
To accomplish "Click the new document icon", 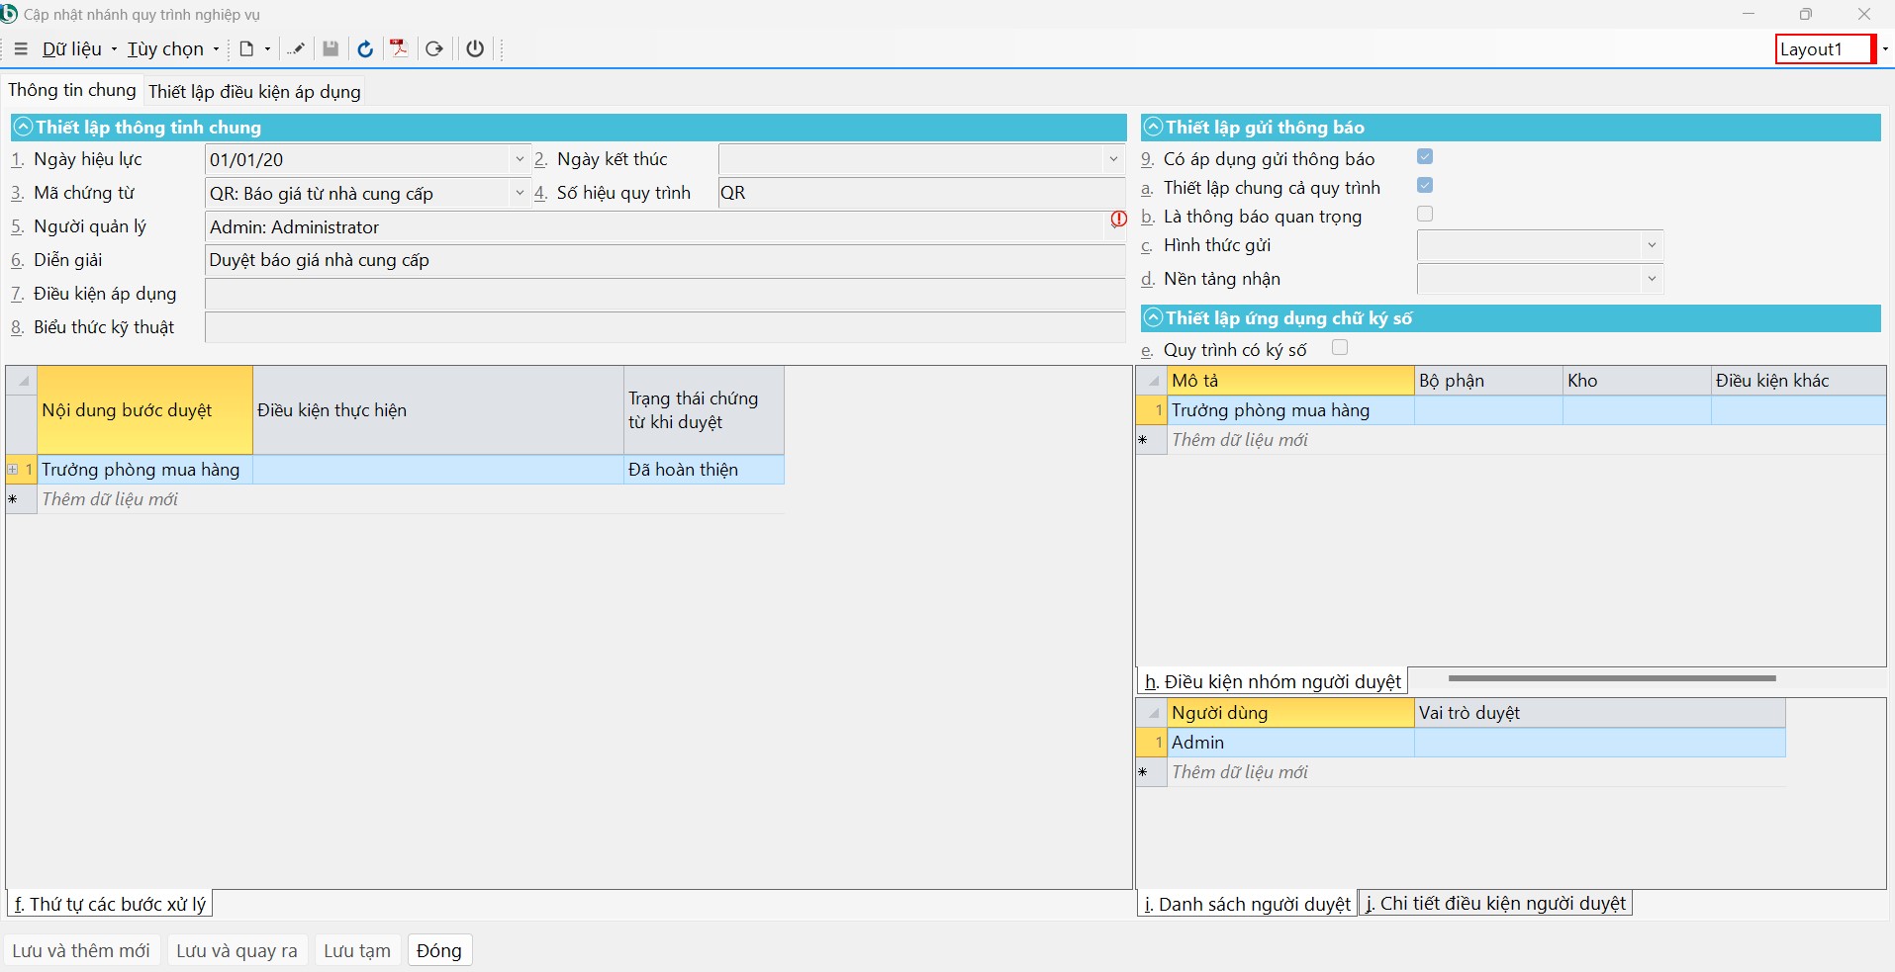I will 246,48.
